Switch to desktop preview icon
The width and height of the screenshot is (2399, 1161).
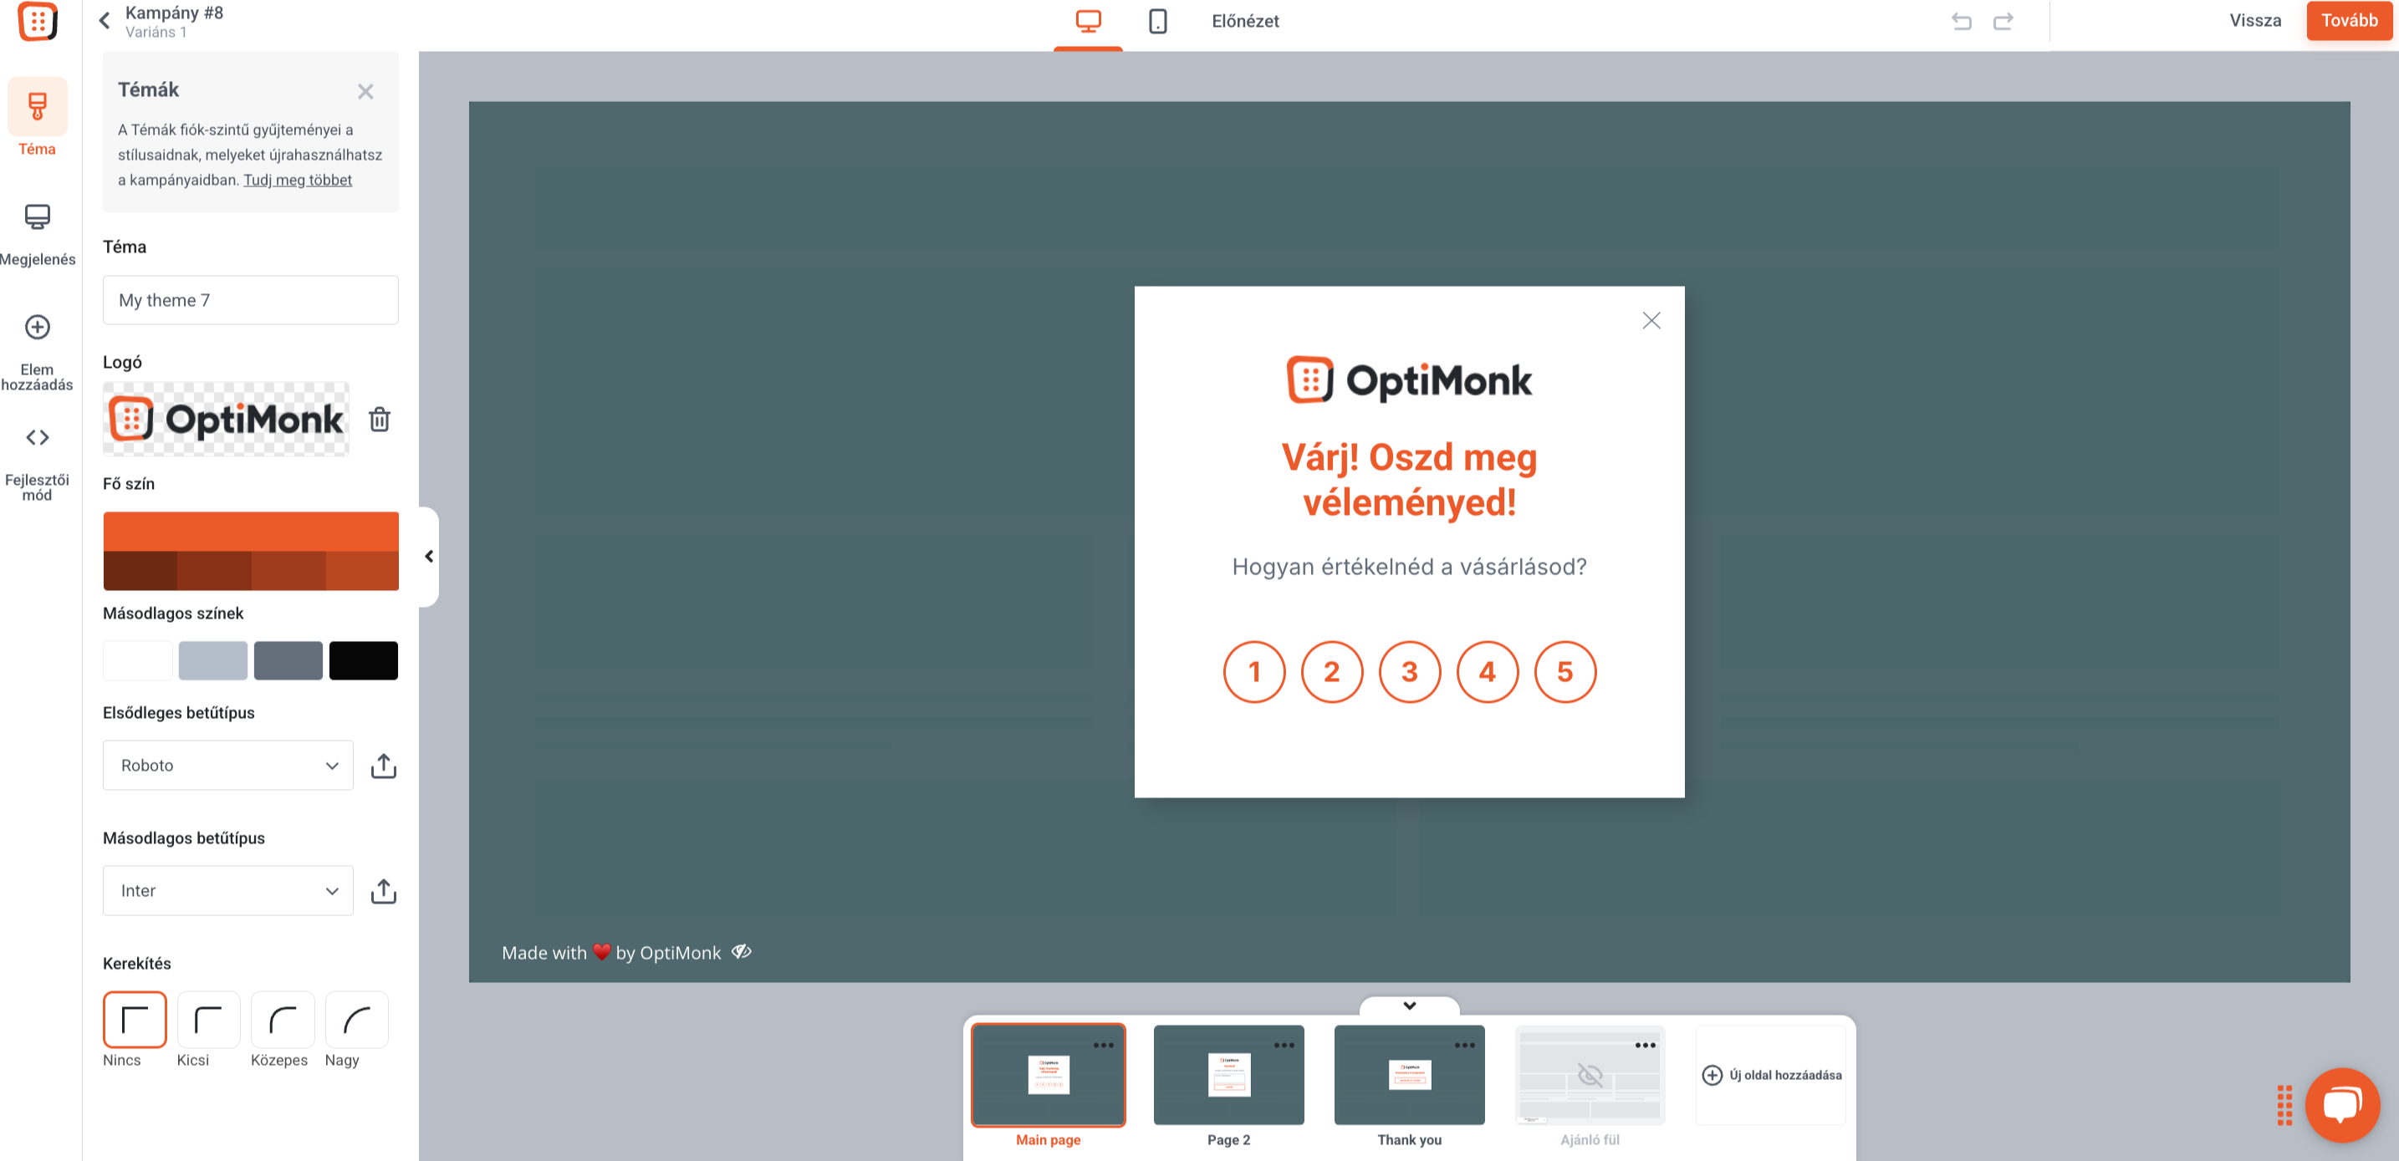click(1088, 22)
